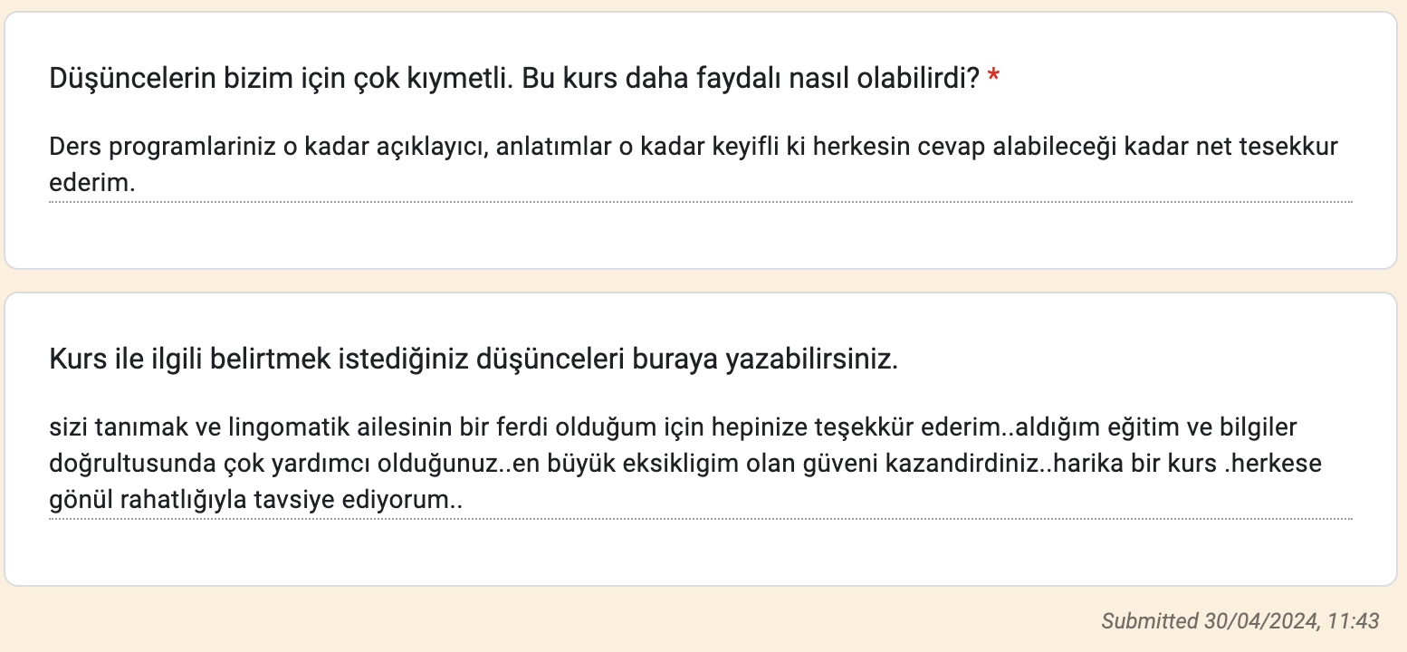Focus the answer field starting 'sizi tanımak ve'
Viewport: 1407px width, 652px height.
[x=701, y=464]
